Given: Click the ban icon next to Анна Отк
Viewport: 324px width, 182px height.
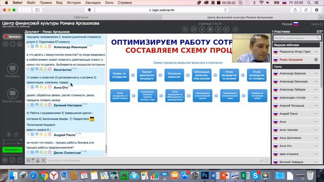Looking at the screenshot, I should [x=50, y=87].
